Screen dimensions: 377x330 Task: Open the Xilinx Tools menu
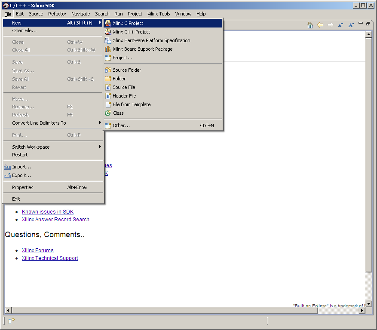coord(159,14)
